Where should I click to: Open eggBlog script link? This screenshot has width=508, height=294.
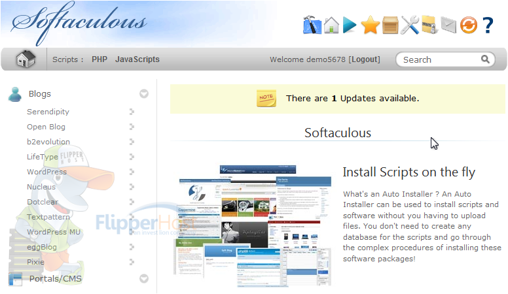(x=42, y=247)
